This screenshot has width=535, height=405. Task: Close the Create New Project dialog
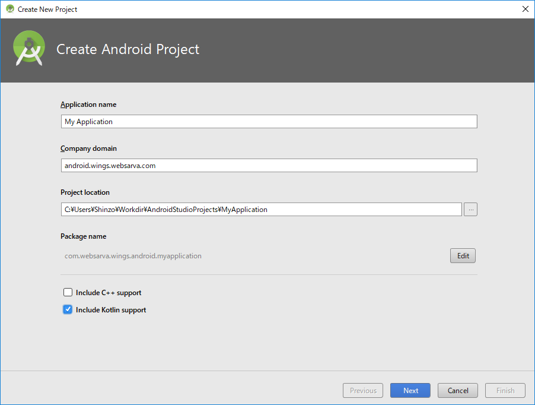click(524, 9)
